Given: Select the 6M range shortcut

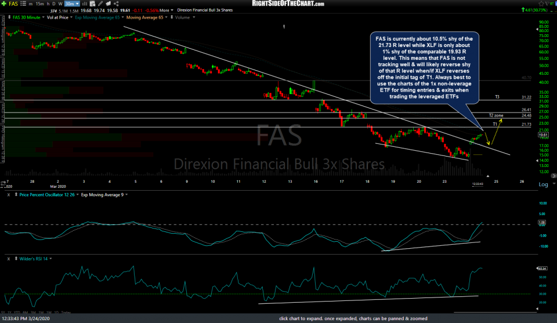Looking at the screenshot, I should [25, 313].
